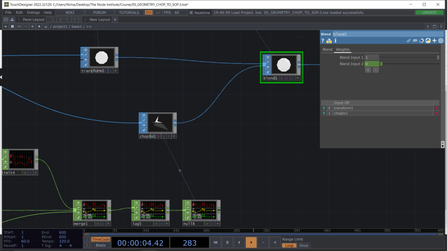This screenshot has height=251, width=447.
Task: Open the Edit menu
Action: [19, 13]
